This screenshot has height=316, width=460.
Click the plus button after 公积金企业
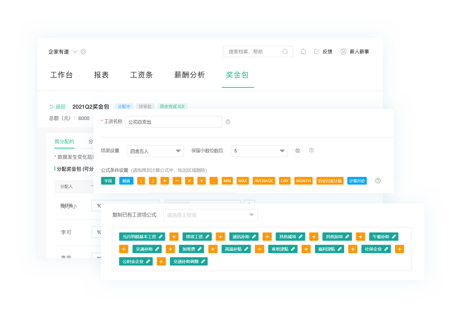coord(161,261)
